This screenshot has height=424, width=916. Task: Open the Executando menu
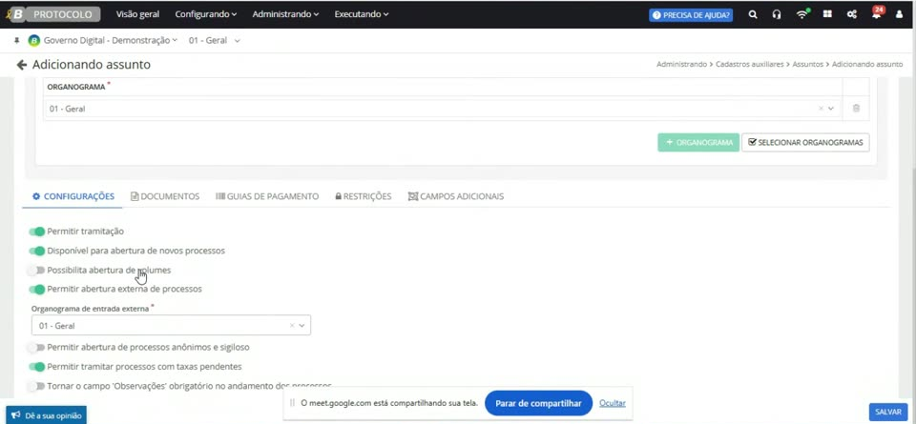pyautogui.click(x=361, y=14)
